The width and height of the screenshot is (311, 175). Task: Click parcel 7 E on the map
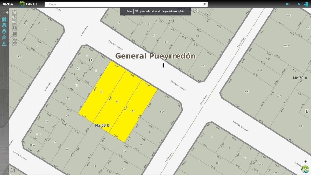pyautogui.click(x=300, y=126)
